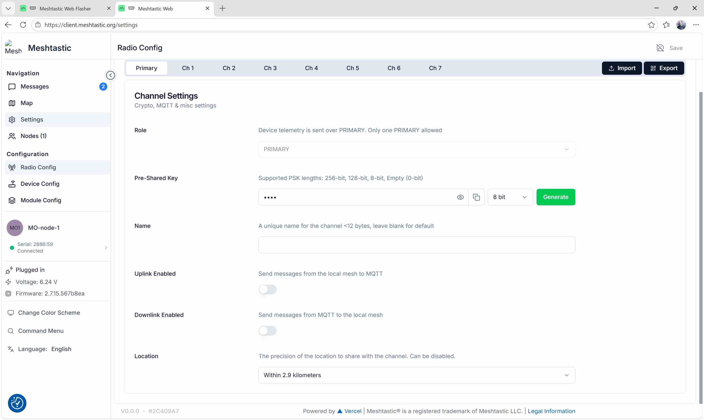This screenshot has width=704, height=420.
Task: Open the 8 bit PSK length dropdown
Action: tap(510, 197)
